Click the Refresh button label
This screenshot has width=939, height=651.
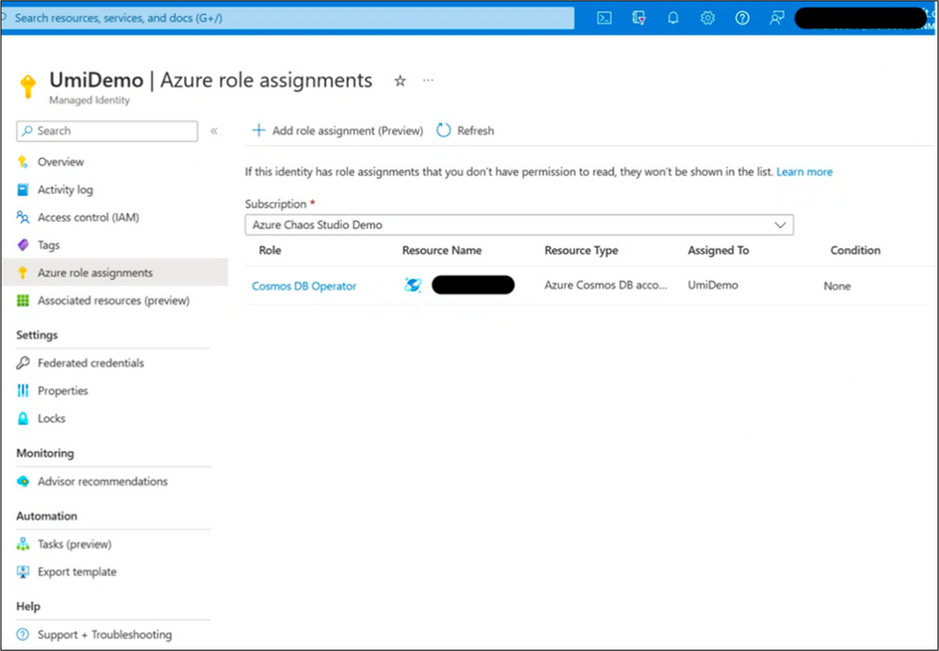click(476, 131)
